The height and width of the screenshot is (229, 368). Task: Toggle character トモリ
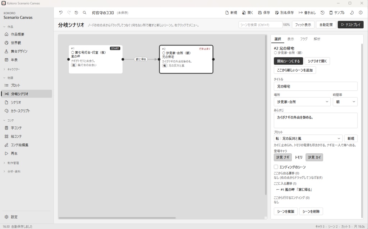[299, 157]
